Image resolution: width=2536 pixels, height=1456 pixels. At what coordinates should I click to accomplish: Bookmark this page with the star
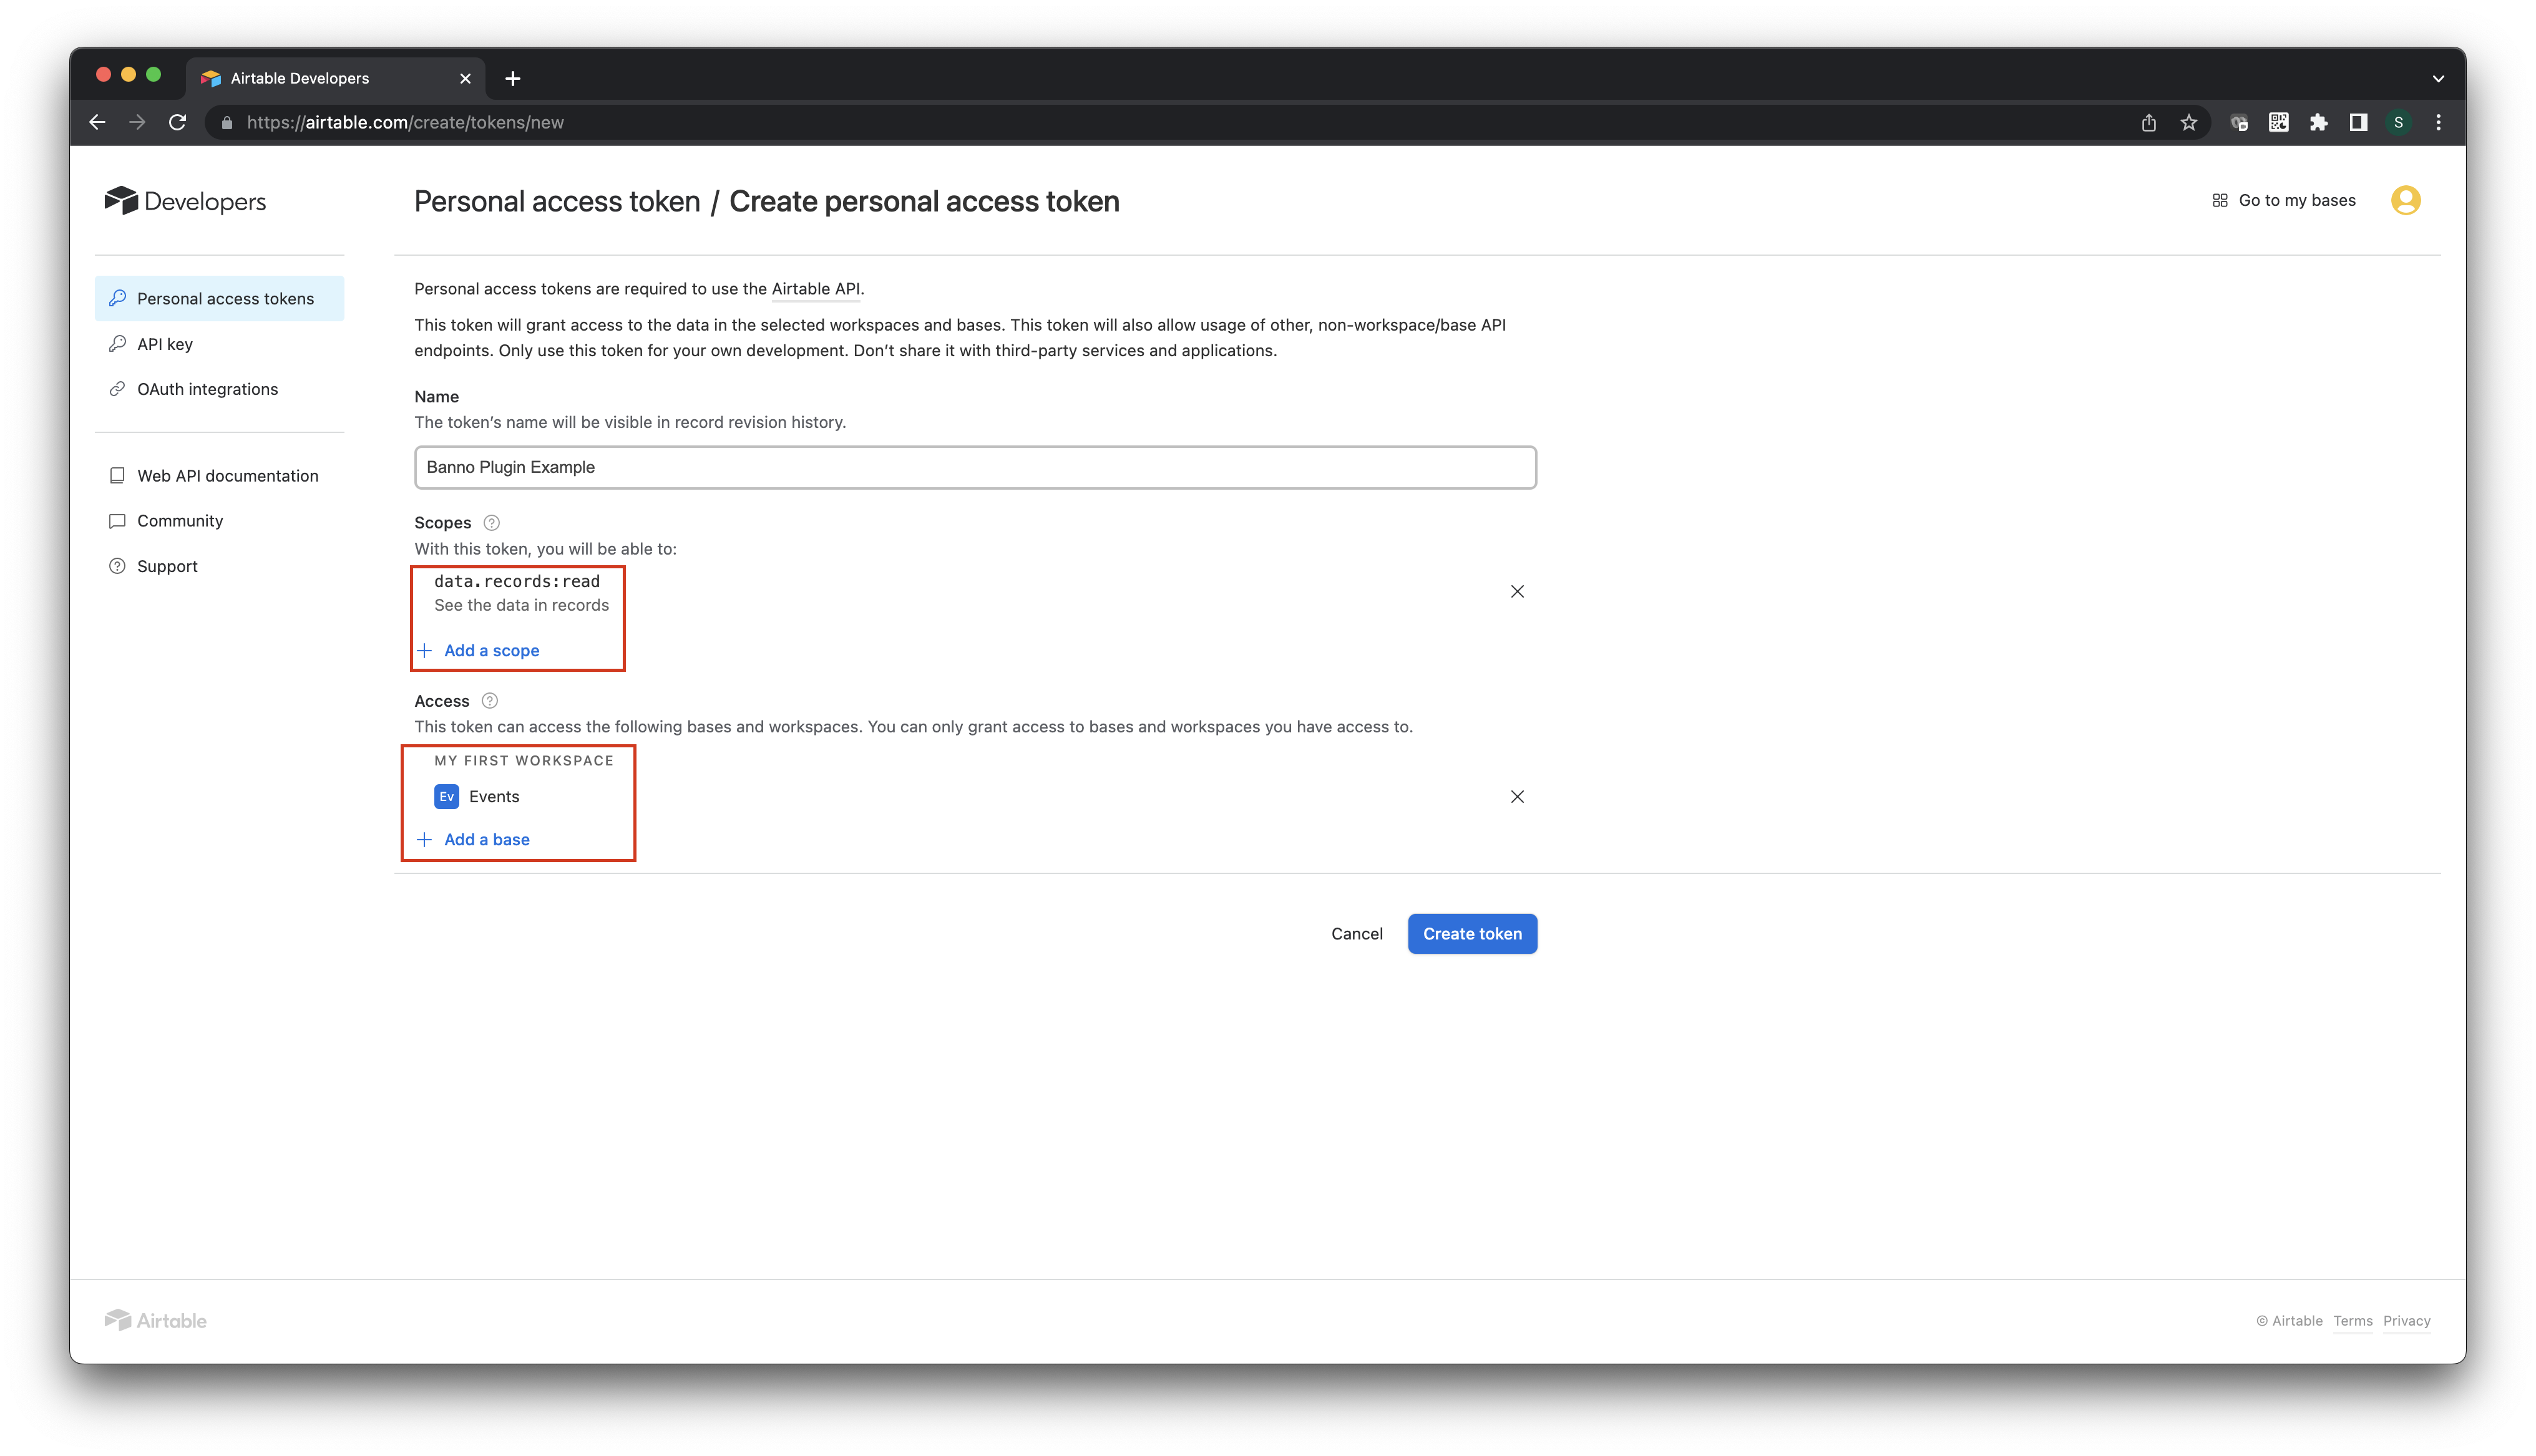tap(2189, 122)
